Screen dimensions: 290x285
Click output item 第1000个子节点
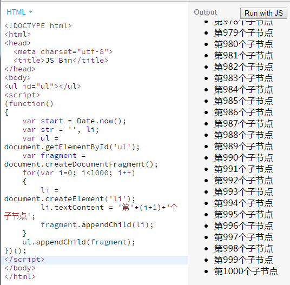point(246,271)
